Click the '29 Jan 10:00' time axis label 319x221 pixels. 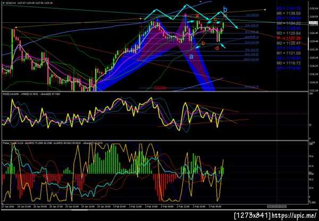click(88, 207)
